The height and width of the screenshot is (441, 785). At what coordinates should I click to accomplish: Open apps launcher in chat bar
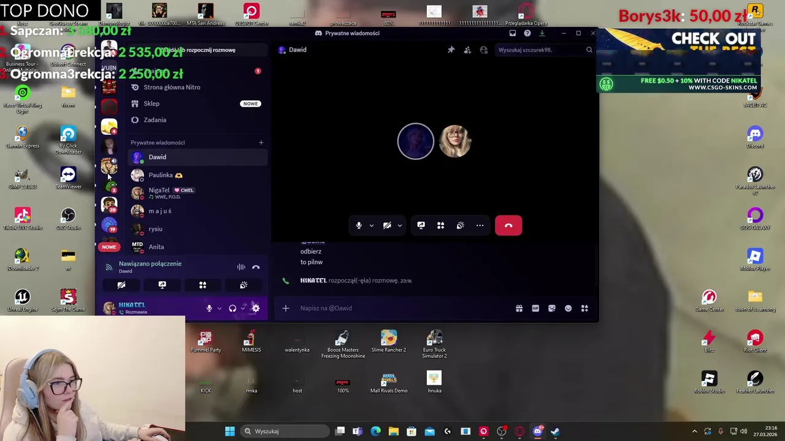tap(584, 309)
